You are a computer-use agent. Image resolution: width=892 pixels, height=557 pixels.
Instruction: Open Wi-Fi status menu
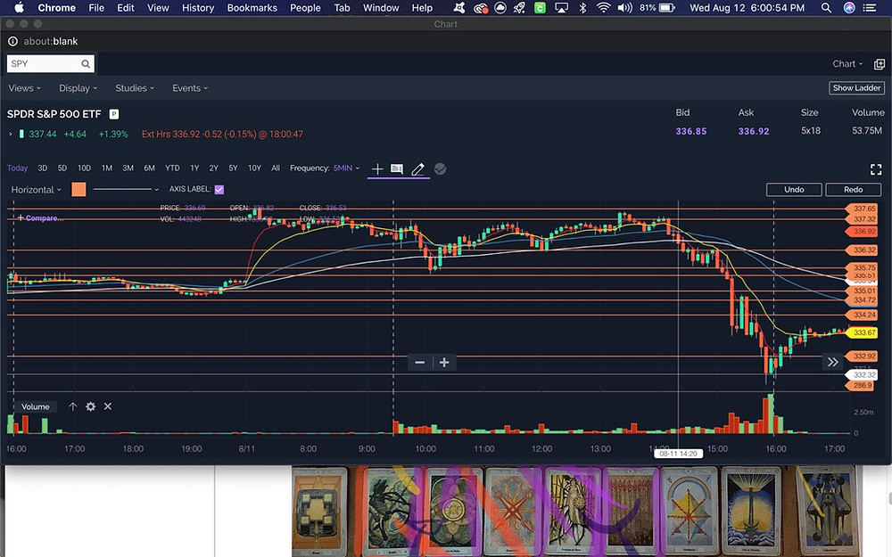[603, 8]
